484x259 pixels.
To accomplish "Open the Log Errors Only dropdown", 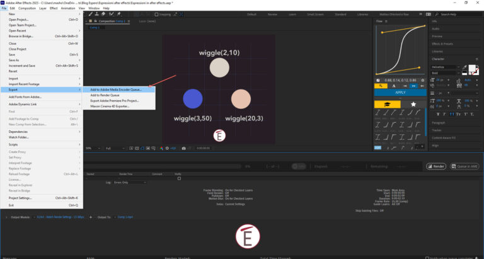I will [130, 183].
